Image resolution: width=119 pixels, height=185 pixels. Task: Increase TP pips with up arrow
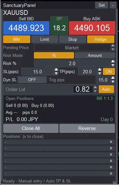[x=99, y=70]
